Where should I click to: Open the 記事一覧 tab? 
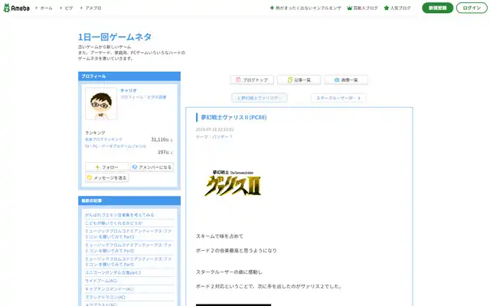point(299,80)
